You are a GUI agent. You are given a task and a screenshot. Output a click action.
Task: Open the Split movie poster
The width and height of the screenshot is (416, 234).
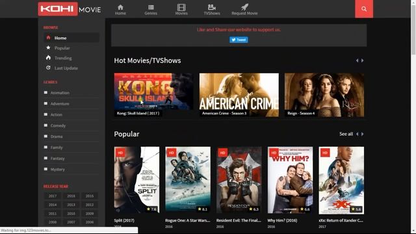coord(136,180)
